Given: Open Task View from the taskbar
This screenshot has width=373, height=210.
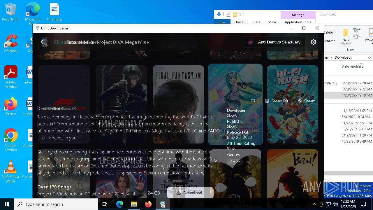Looking at the screenshot, I should (105, 204).
